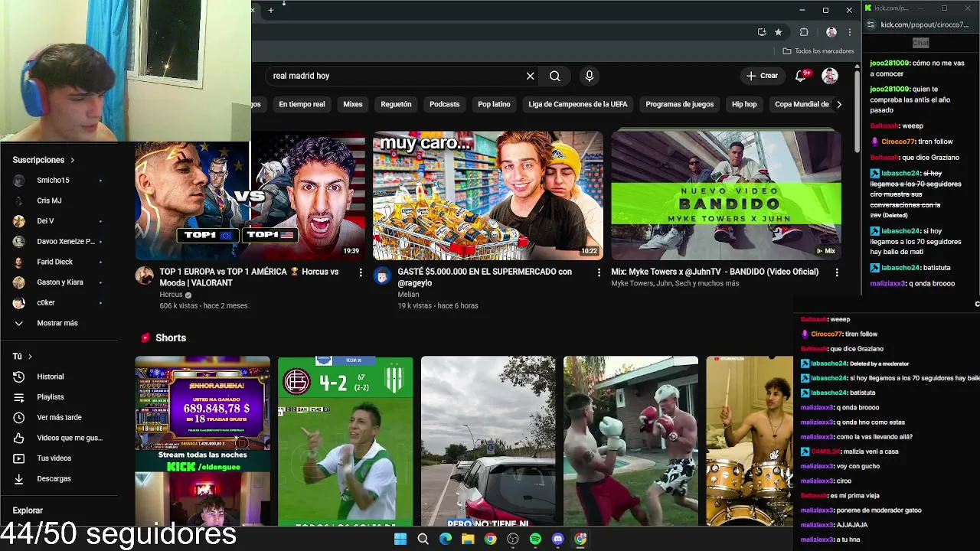Viewport: 980px width, 551px height.
Task: Select the Mixes filter chip
Action: pos(353,104)
